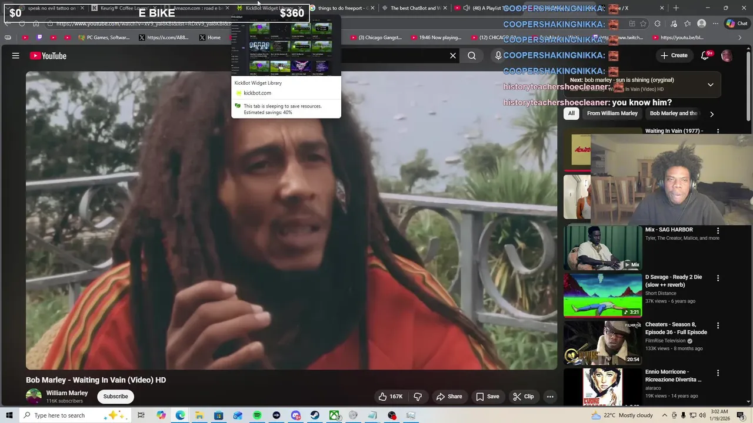753x423 pixels.
Task: Switch to The best ChatBot tab
Action: coord(414,8)
